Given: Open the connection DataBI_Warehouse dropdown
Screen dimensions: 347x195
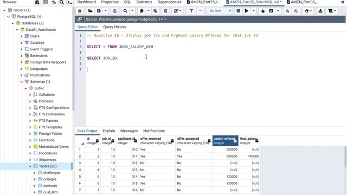Looking at the screenshot, I should click(x=126, y=19).
